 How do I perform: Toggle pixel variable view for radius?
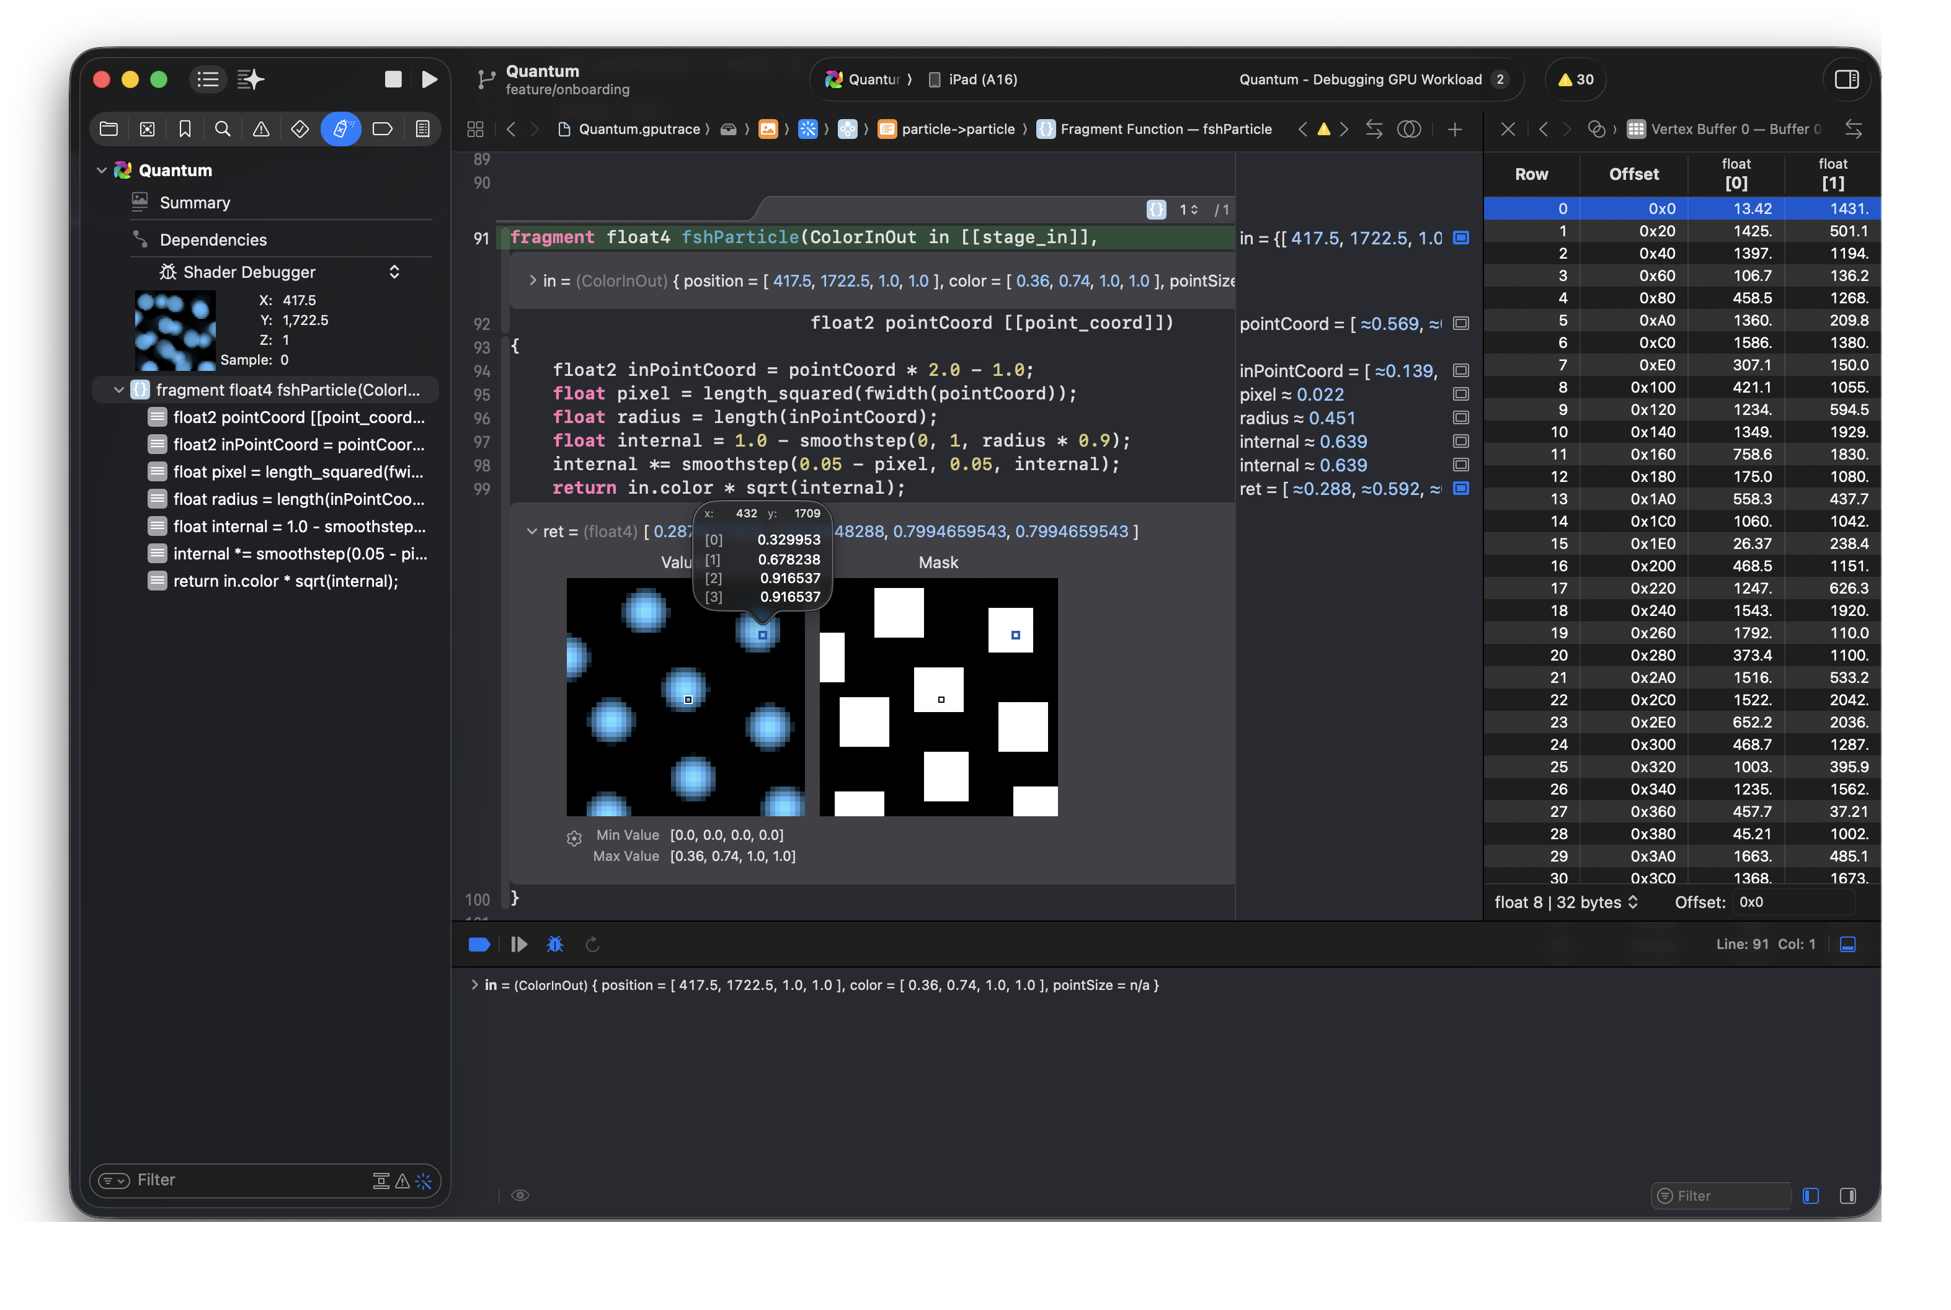pyautogui.click(x=1460, y=417)
